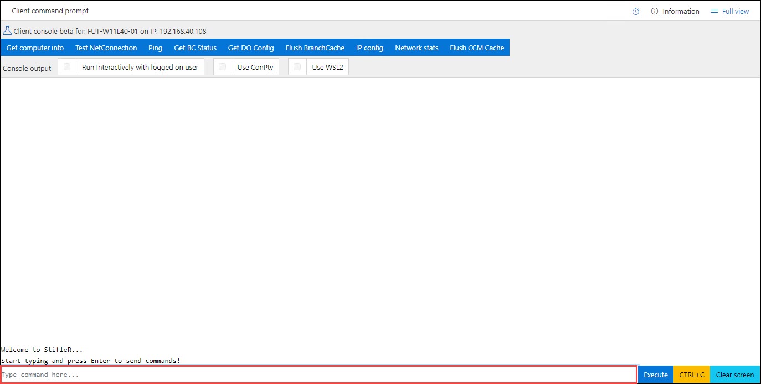Open the Information panel
This screenshot has height=384, width=761.
(x=675, y=12)
